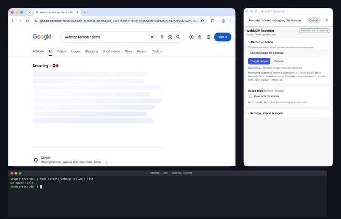
Task: Expand the More dropdown
Action: (x=142, y=51)
